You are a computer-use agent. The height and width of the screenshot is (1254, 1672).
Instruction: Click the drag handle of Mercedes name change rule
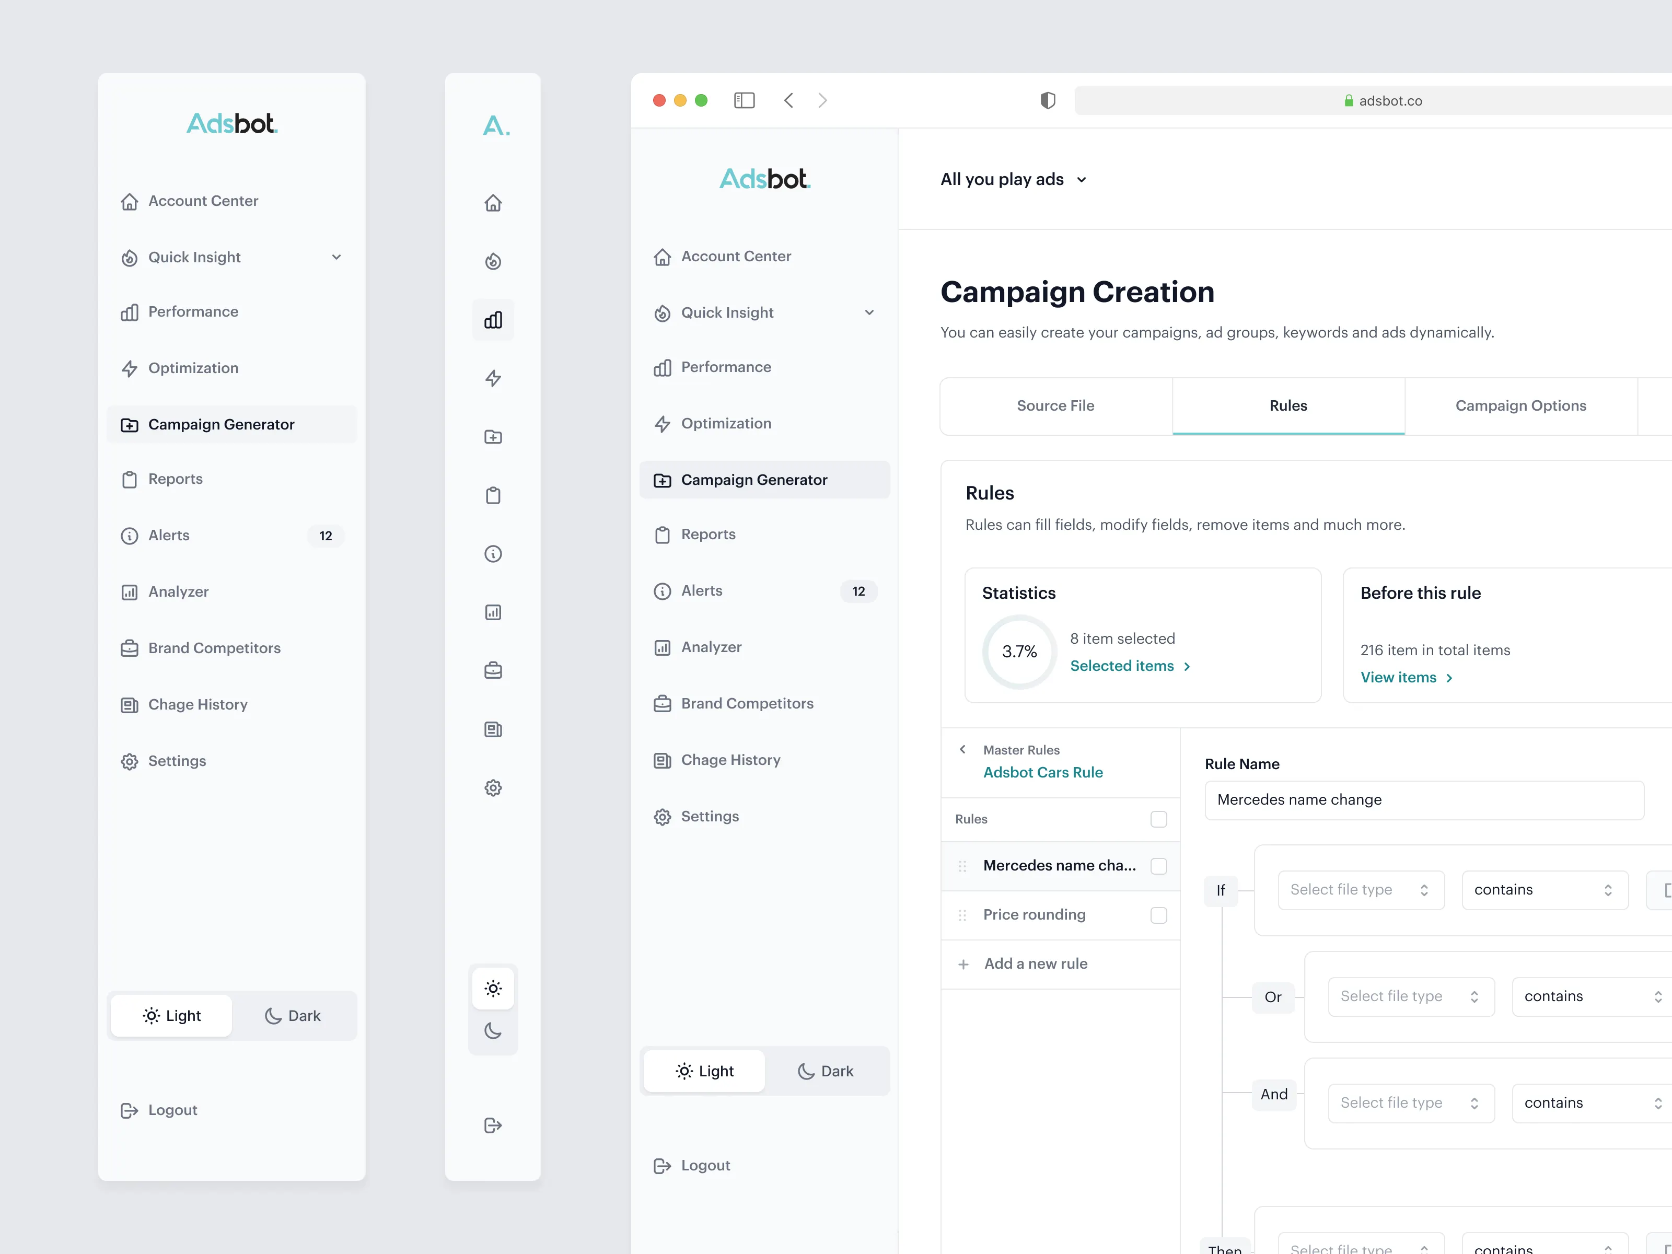coord(962,866)
